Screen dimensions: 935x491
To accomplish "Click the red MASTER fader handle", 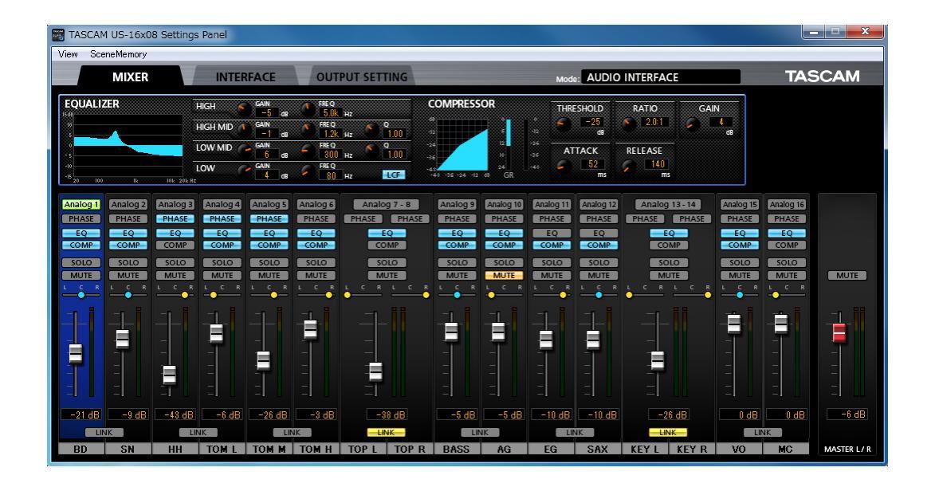I will pyautogui.click(x=838, y=333).
